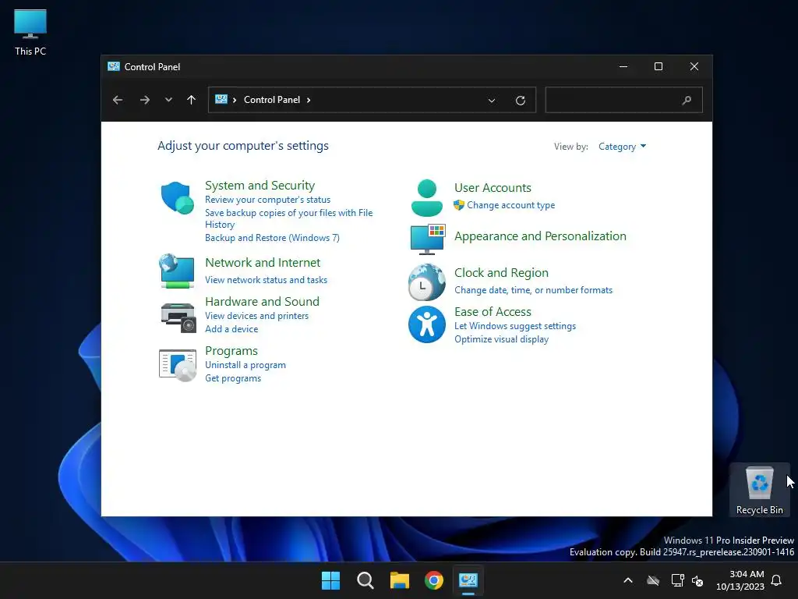Maximize the Control Panel window
798x599 pixels.
click(658, 66)
